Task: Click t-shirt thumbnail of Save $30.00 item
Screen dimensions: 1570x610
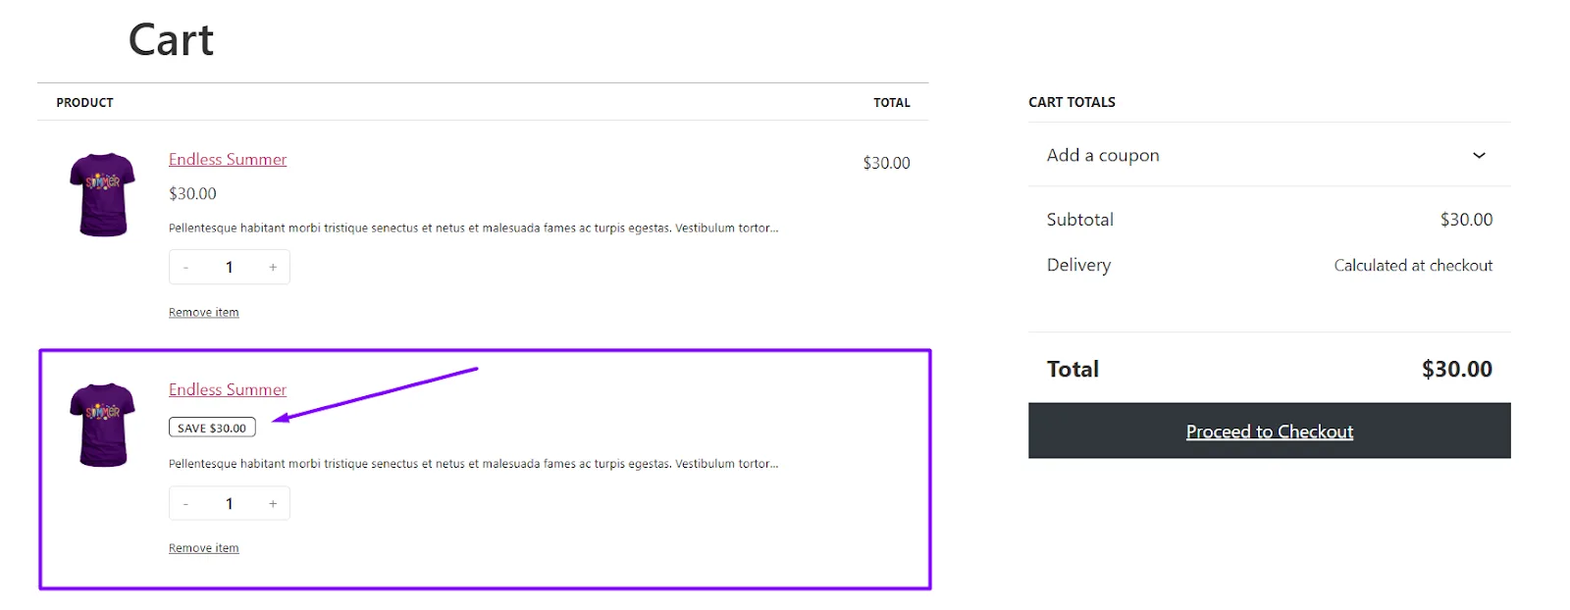Action: pyautogui.click(x=102, y=425)
